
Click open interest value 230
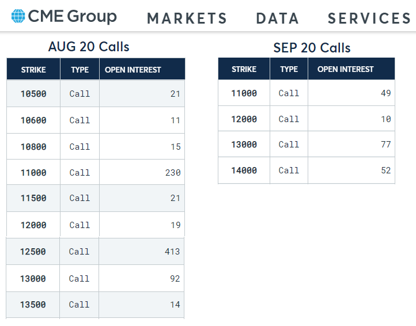point(172,173)
